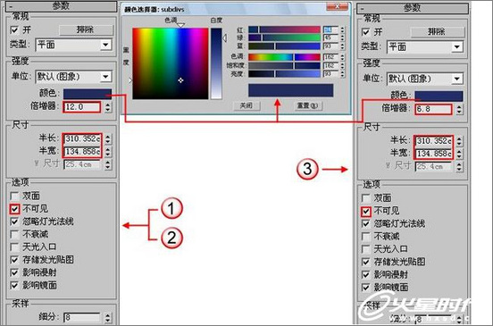Screen dimensions: 493x326
Task: Toggle 不衰减 checkbox in right panel
Action: [365, 237]
